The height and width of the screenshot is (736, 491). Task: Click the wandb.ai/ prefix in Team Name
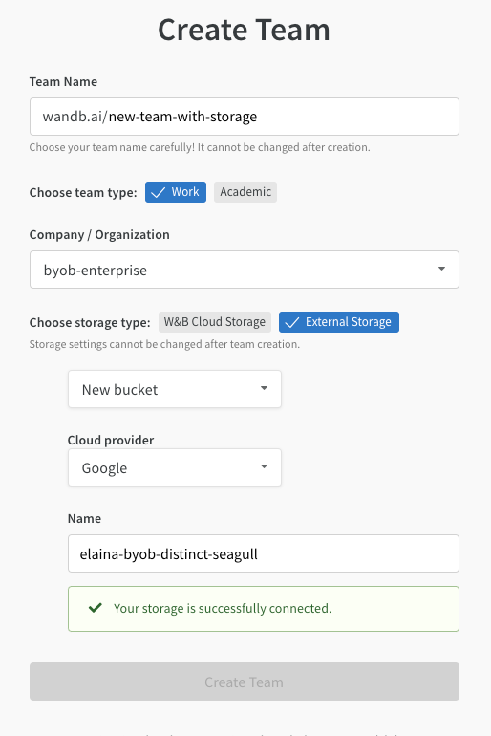[x=75, y=117]
